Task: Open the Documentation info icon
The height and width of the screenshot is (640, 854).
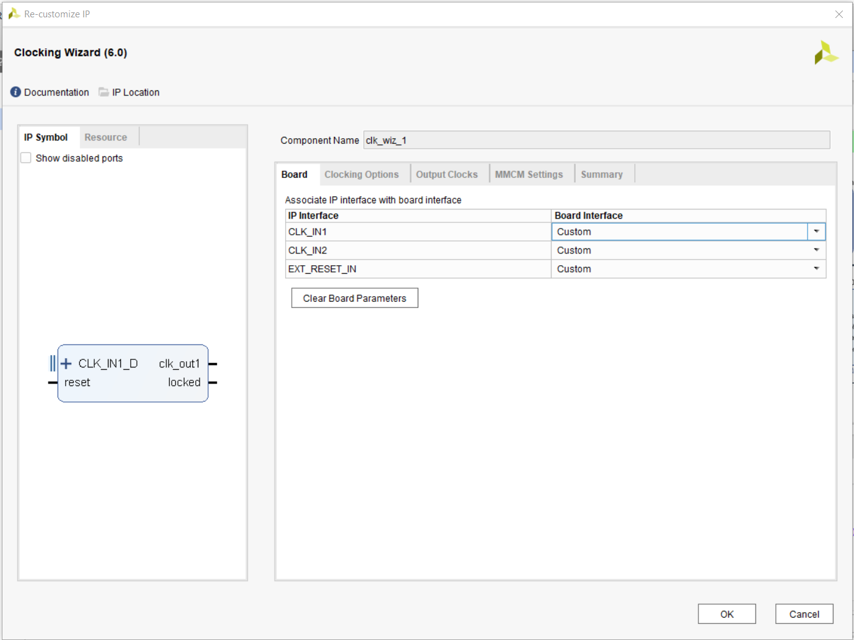Action: (15, 92)
